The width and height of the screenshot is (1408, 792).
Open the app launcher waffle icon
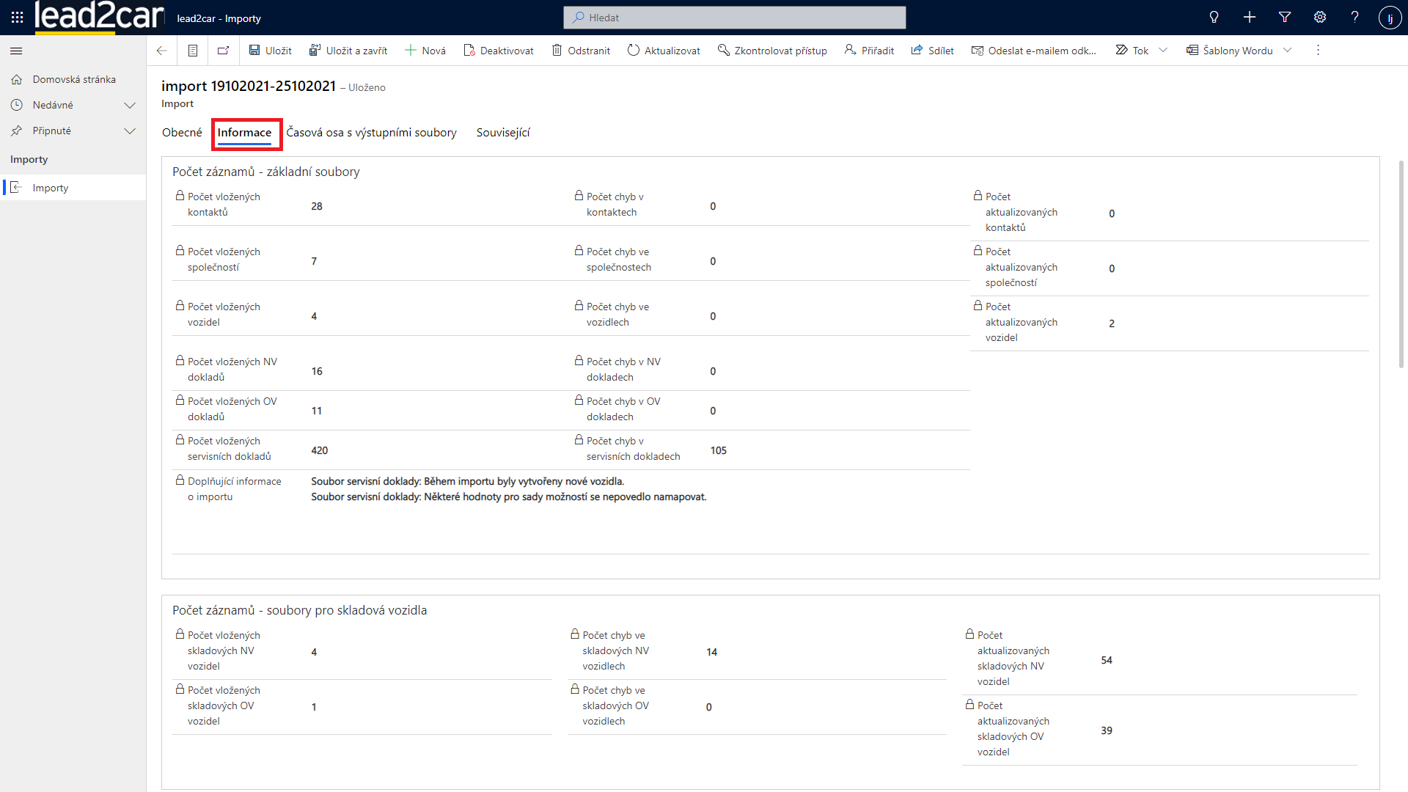[17, 18]
